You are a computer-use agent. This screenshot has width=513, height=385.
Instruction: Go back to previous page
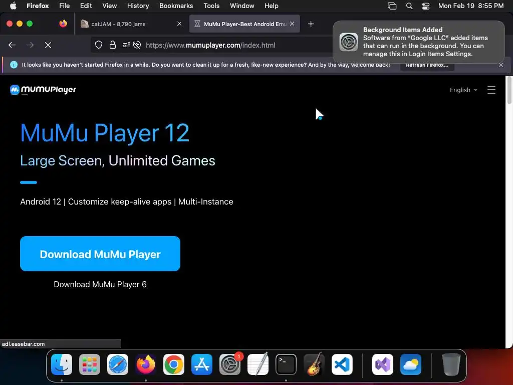tap(12, 45)
